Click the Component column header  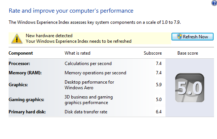21,53
